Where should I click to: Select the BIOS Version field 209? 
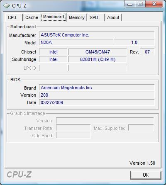[x=97, y=95]
